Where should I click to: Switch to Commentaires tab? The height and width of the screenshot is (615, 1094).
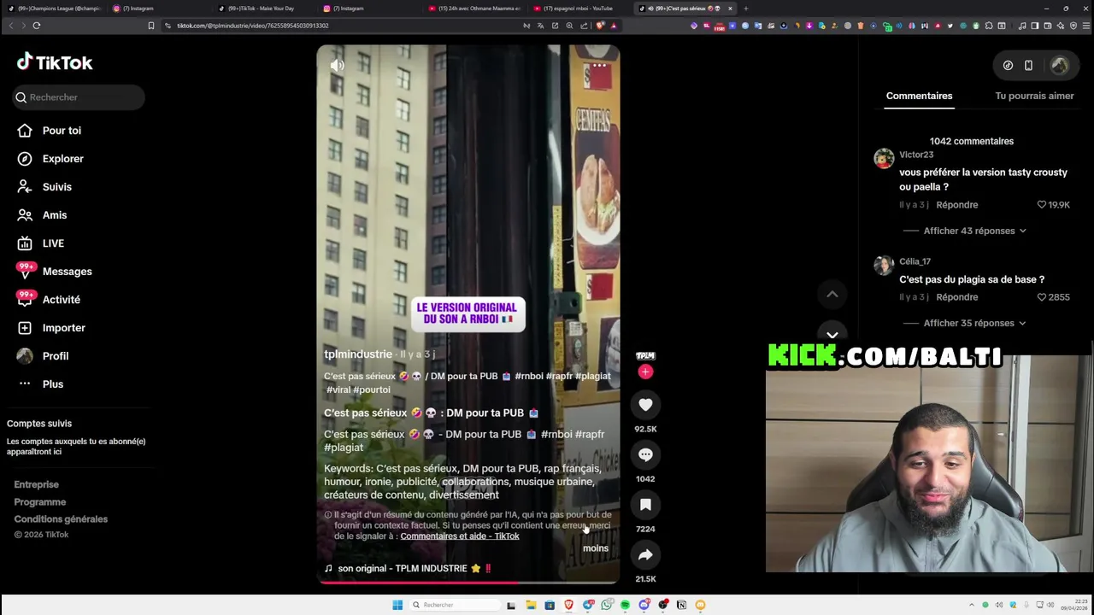pyautogui.click(x=919, y=96)
